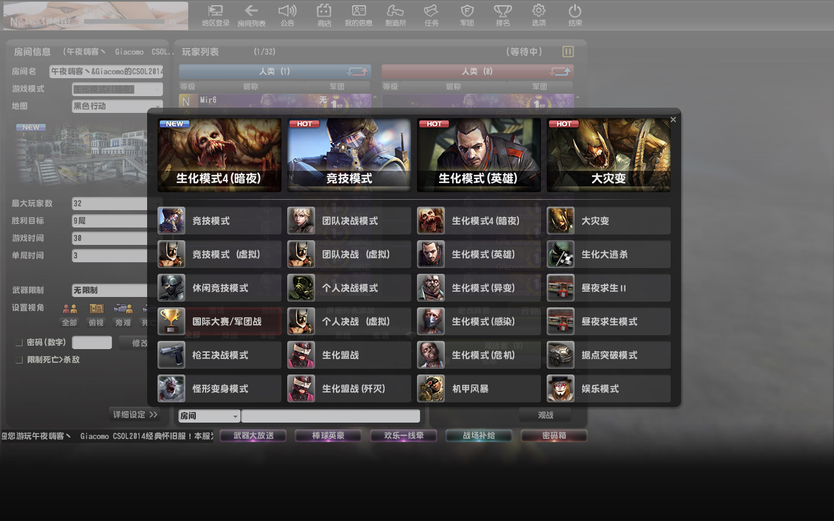The width and height of the screenshot is (834, 521).
Task: Toggle the 限制死亡>杀敌 checkbox
Action: pyautogui.click(x=19, y=360)
